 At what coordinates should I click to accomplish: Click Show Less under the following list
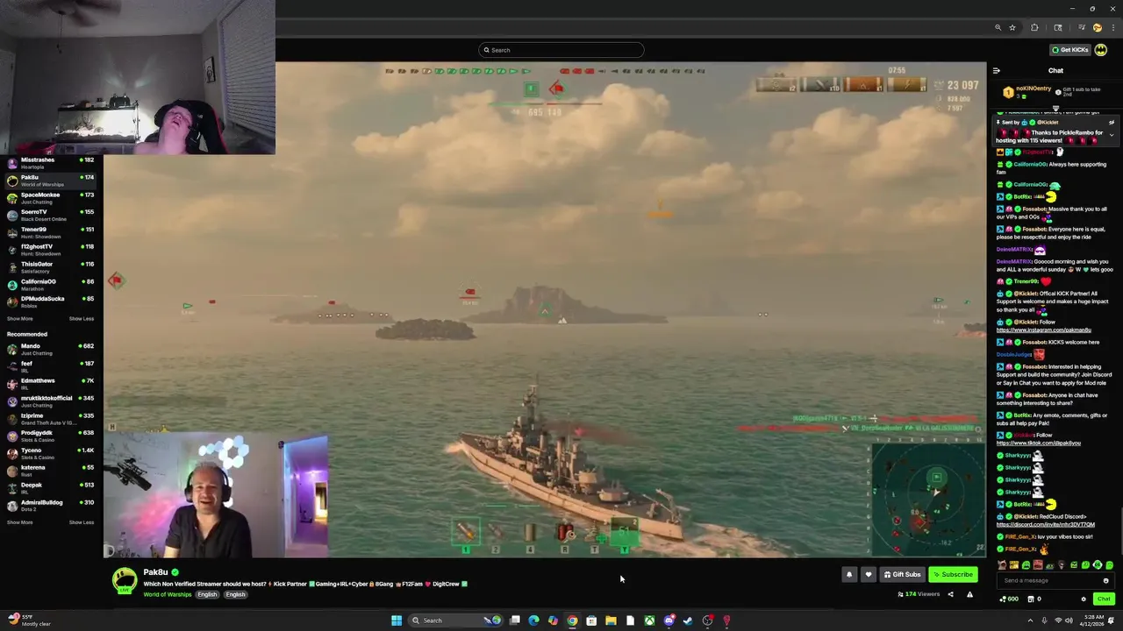pyautogui.click(x=82, y=319)
